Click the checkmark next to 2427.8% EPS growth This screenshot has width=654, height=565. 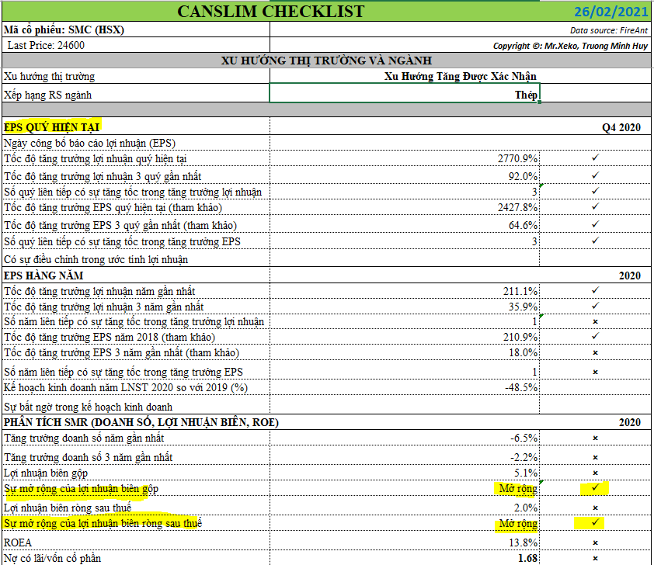595,207
